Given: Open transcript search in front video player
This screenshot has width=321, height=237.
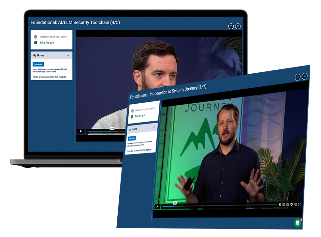Looking at the screenshot, I should click(287, 204).
